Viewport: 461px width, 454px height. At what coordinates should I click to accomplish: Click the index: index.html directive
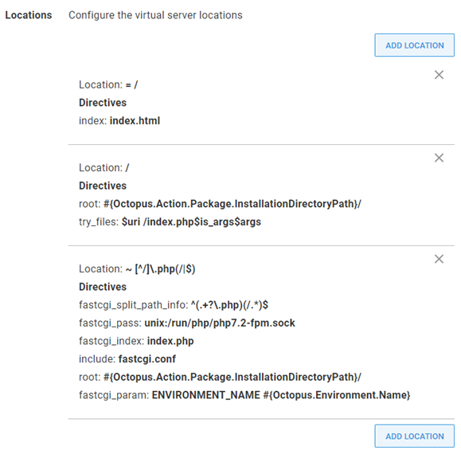[x=119, y=120]
